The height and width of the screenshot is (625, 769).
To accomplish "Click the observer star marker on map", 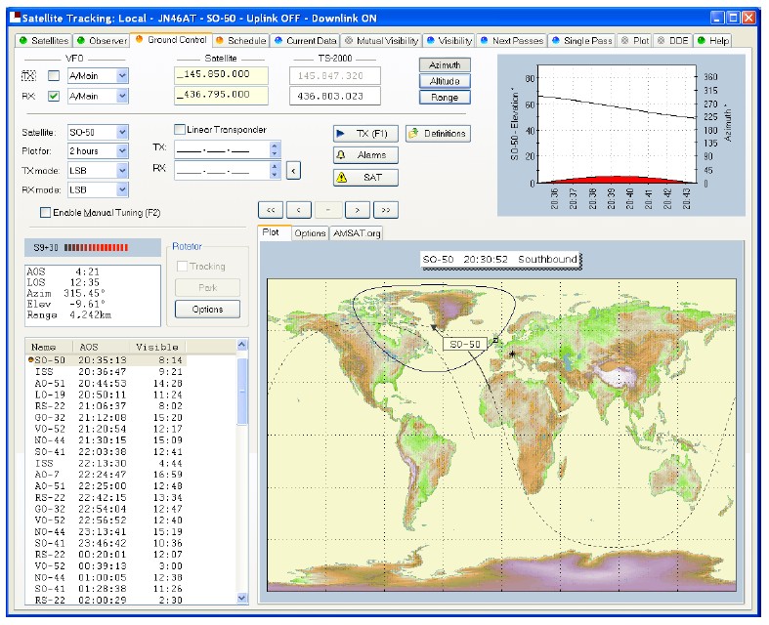I will (x=512, y=354).
